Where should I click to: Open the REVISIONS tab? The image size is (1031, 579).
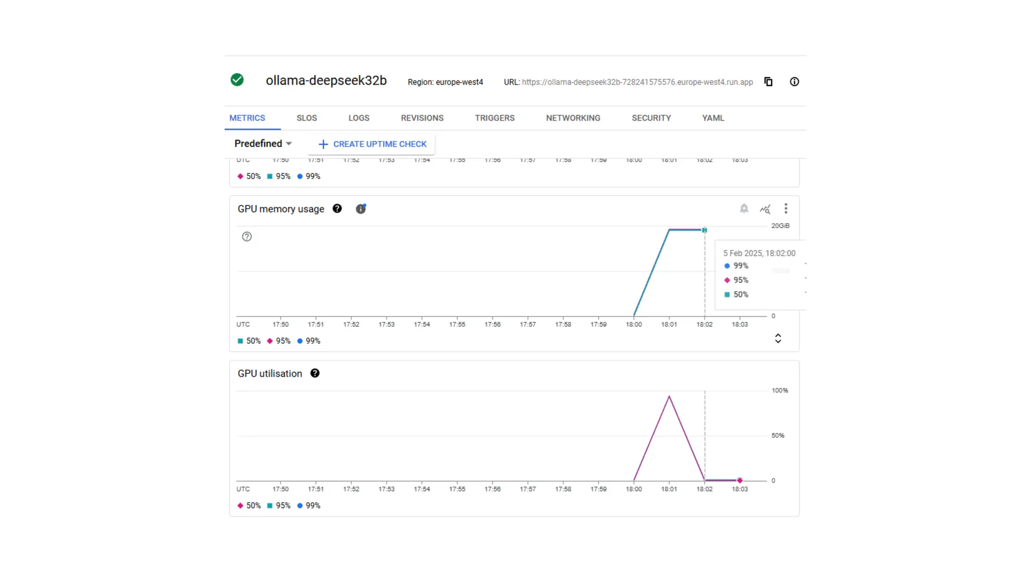pos(422,118)
